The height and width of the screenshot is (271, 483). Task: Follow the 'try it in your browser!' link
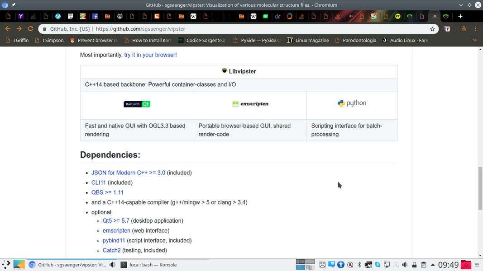(150, 55)
